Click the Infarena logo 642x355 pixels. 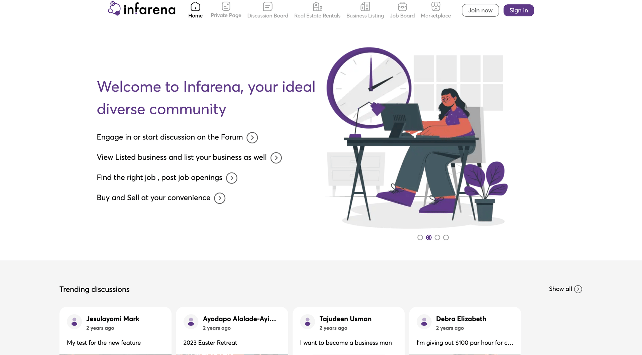point(142,9)
